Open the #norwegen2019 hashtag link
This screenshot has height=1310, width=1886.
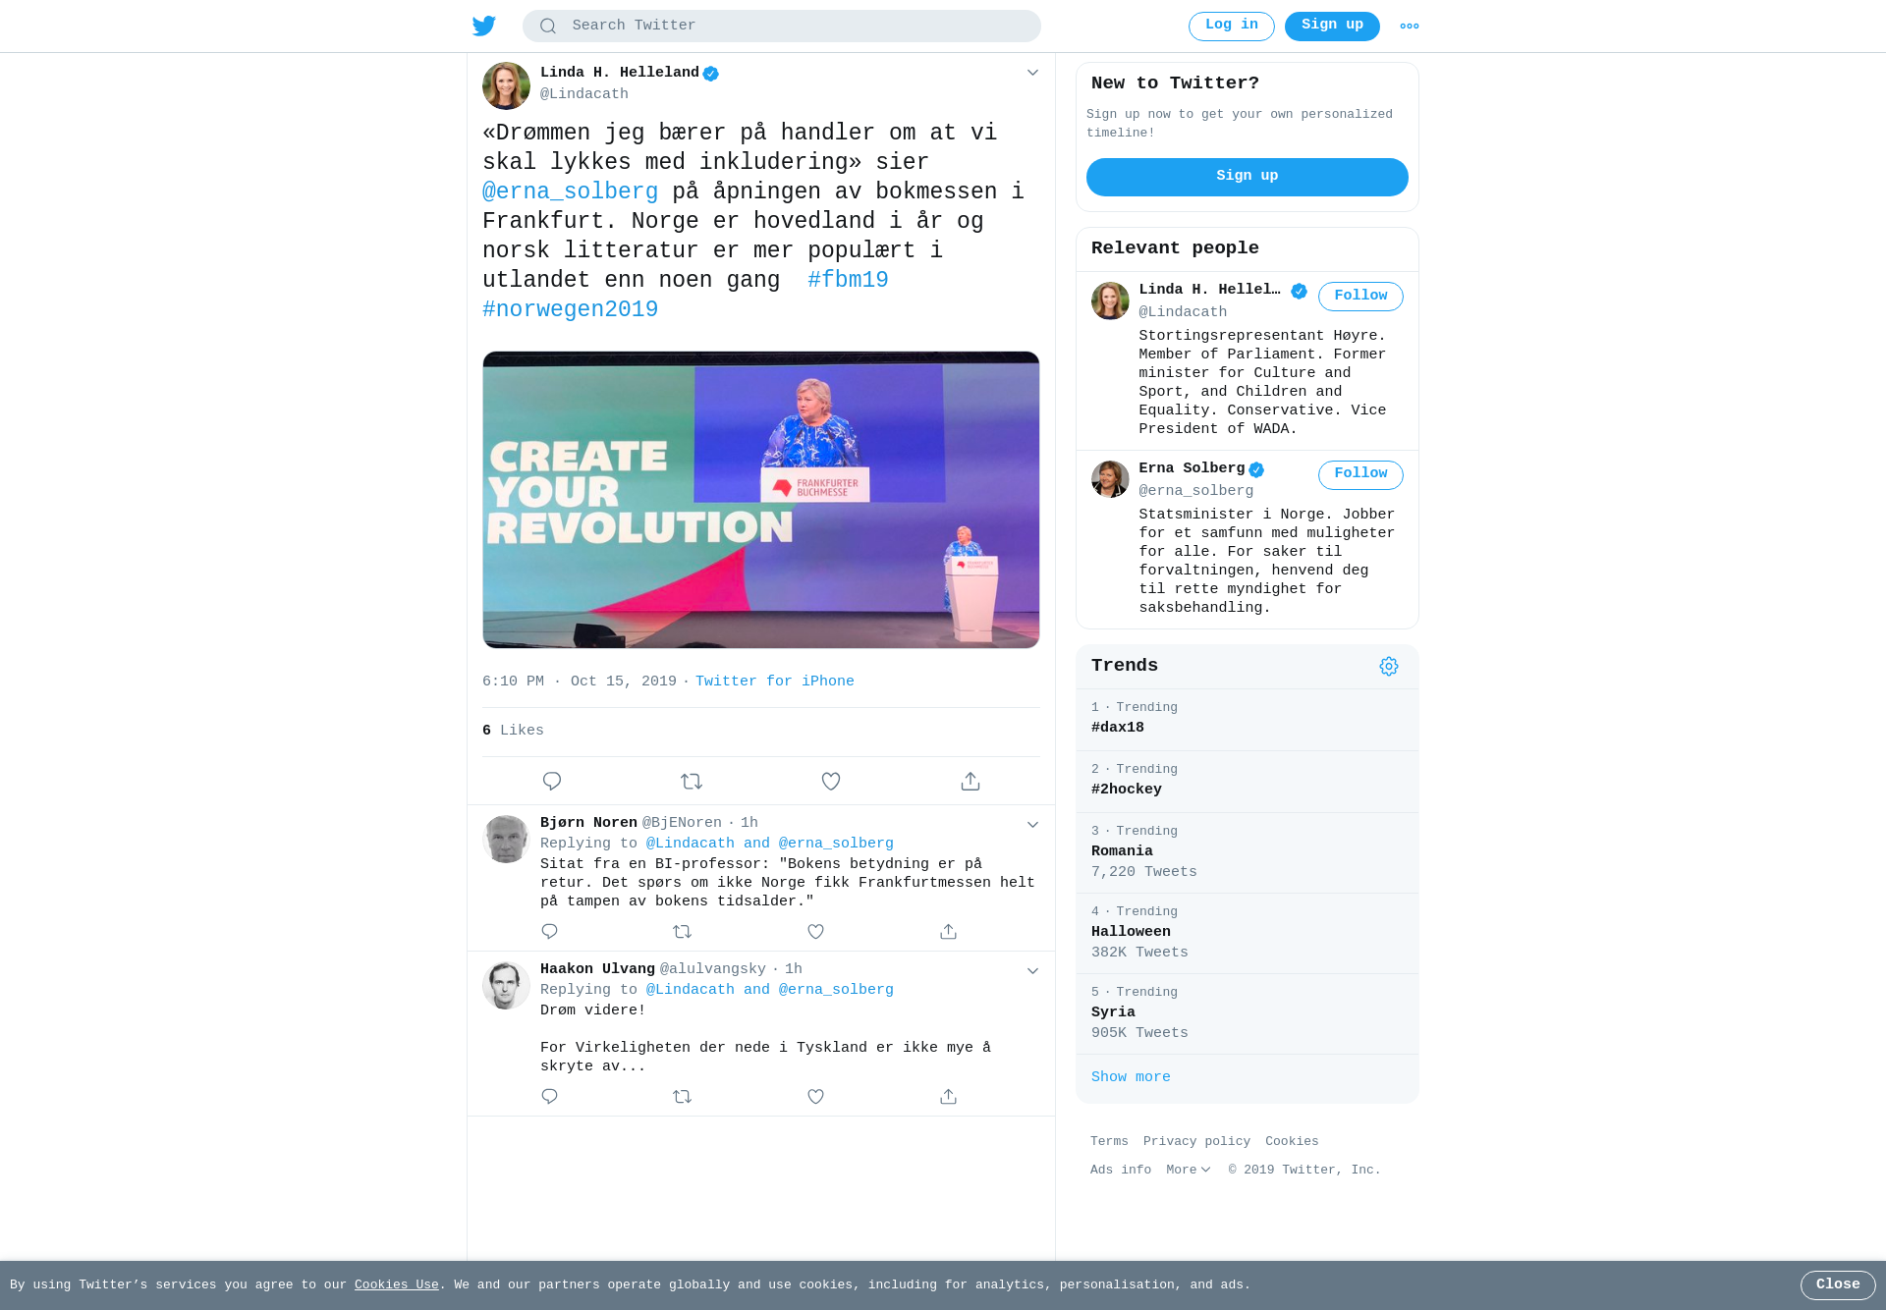pyautogui.click(x=570, y=310)
